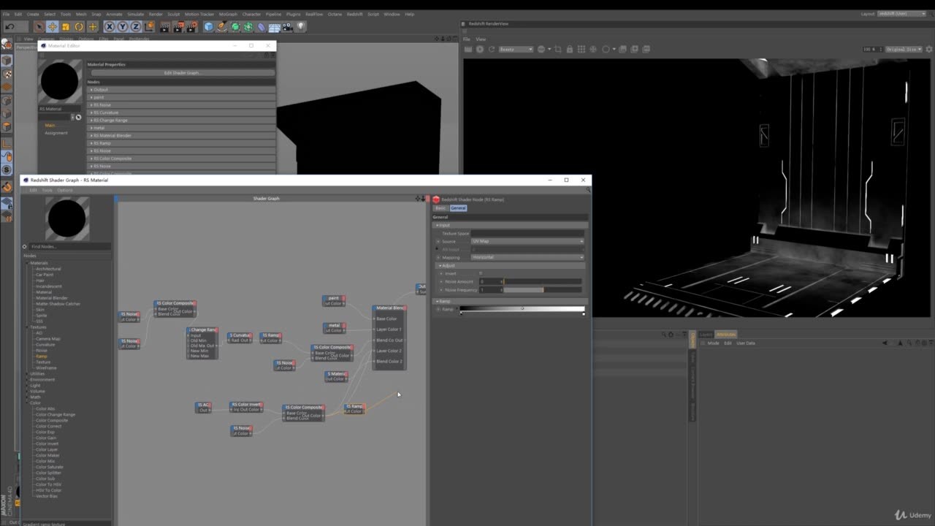This screenshot has height=526, width=935.
Task: Select the Texture mode checkerboard icon
Action: [7, 74]
